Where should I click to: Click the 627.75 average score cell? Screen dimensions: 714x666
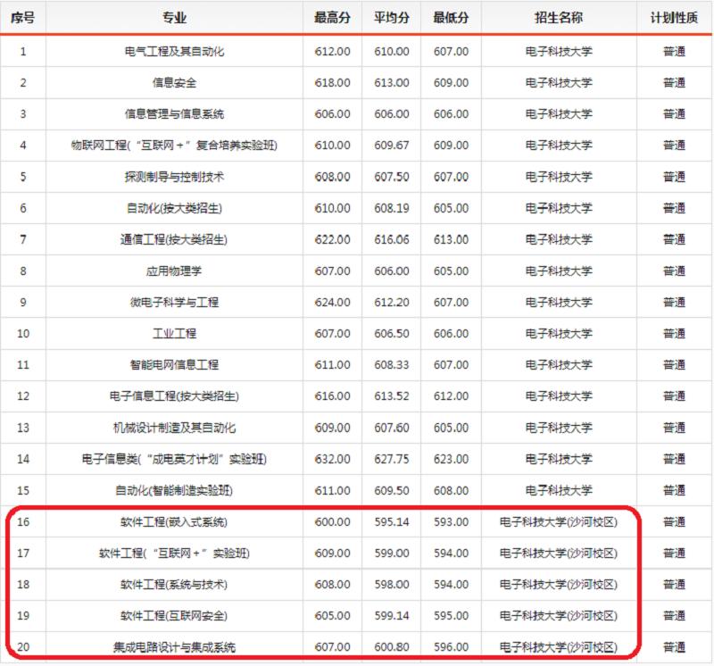tap(392, 459)
